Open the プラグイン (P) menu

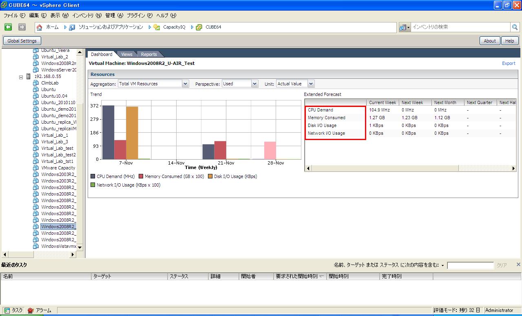pyautogui.click(x=140, y=16)
